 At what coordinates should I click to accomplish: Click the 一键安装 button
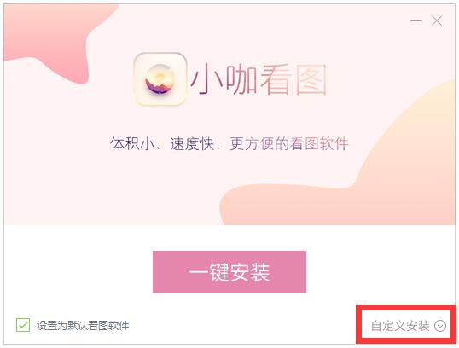pyautogui.click(x=229, y=272)
